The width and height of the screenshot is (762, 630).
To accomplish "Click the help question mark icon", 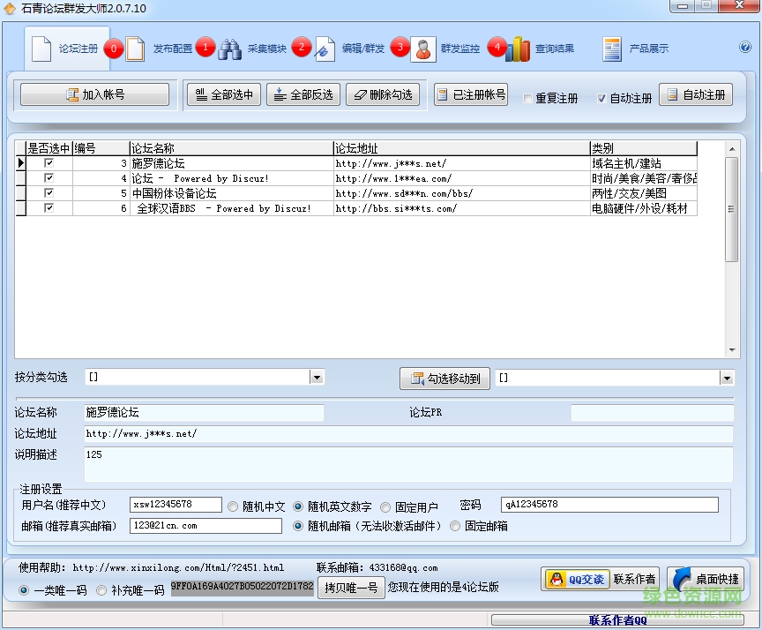I will [x=743, y=49].
